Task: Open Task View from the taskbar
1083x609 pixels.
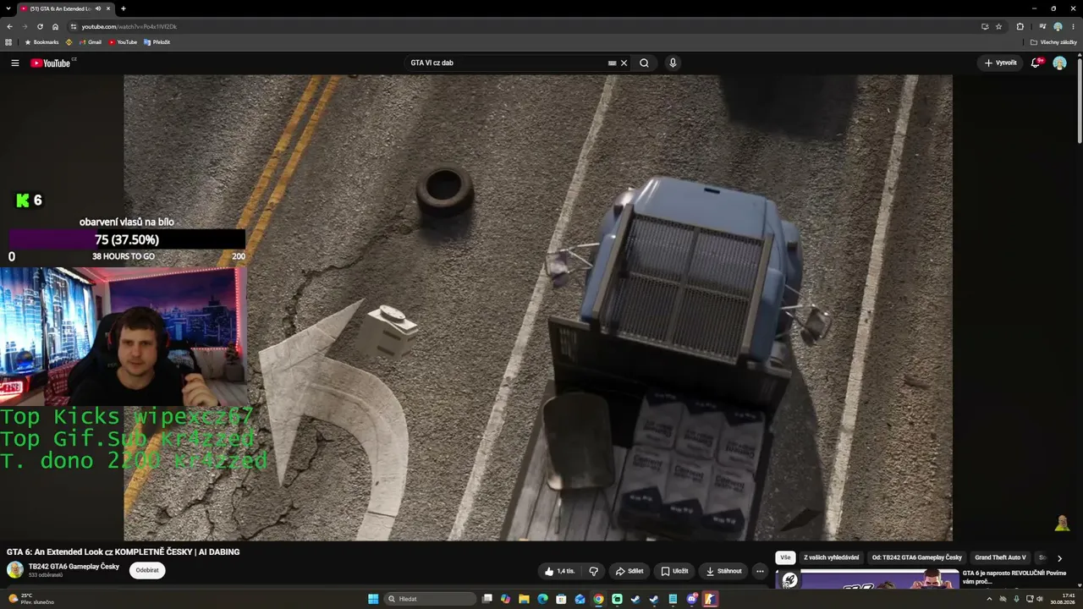Action: point(487,599)
